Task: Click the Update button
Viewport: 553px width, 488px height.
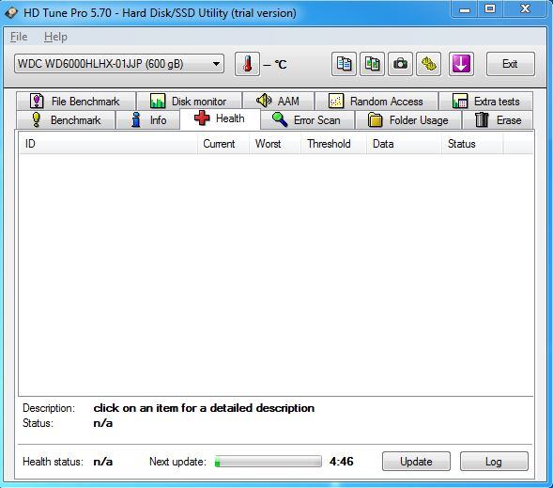Action: pyautogui.click(x=416, y=461)
